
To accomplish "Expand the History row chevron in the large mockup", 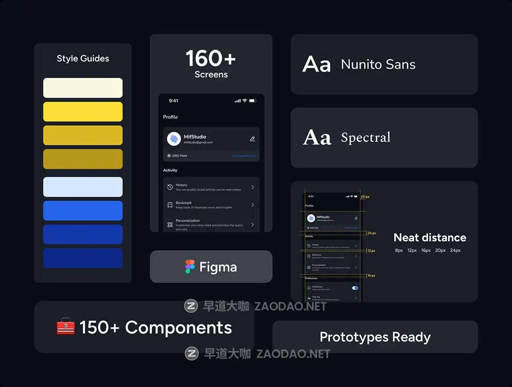I will 253,187.
